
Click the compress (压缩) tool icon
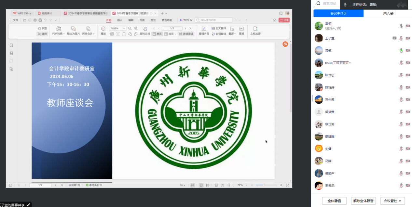click(241, 29)
